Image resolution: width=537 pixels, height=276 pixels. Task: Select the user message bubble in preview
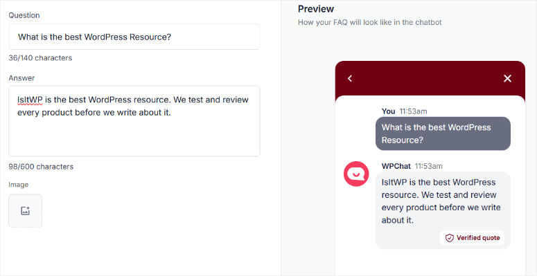click(x=443, y=134)
